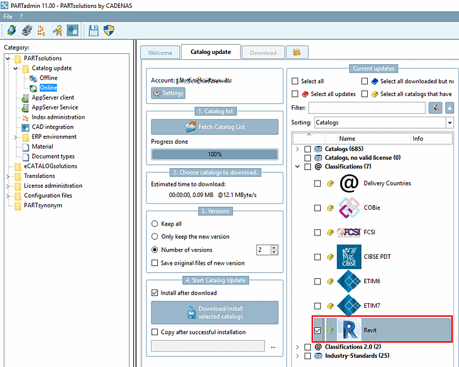Enable Save original files of new version
The width and height of the screenshot is (459, 367).
coord(155,263)
